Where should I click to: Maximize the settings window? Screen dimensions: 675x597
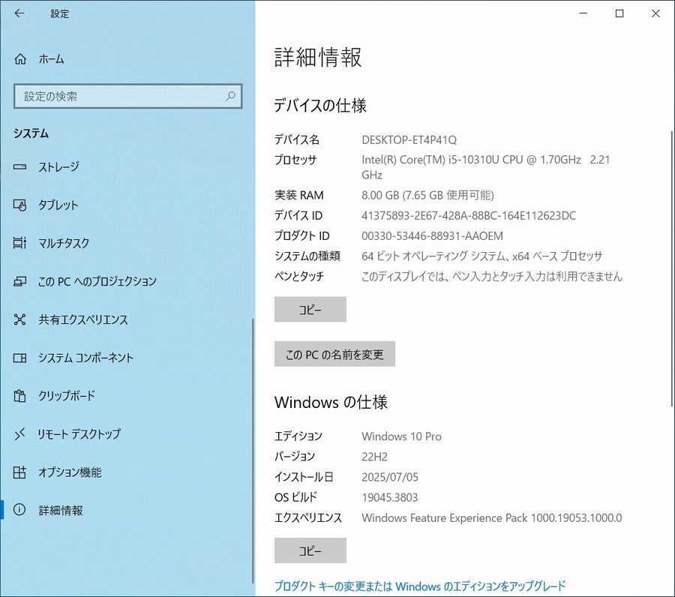click(619, 13)
